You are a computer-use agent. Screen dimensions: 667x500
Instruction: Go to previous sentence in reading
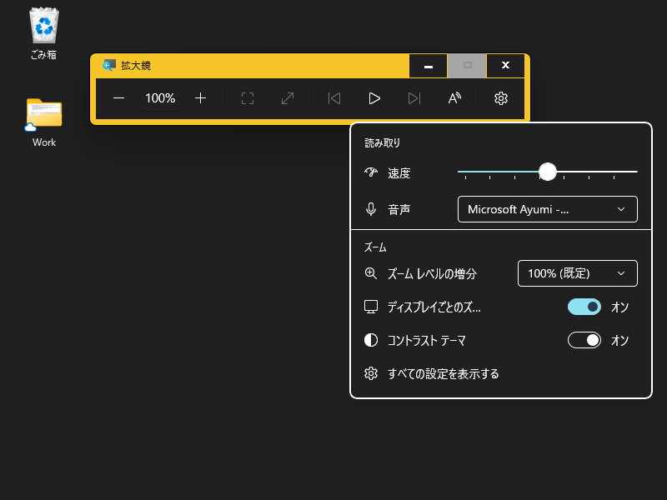334,98
